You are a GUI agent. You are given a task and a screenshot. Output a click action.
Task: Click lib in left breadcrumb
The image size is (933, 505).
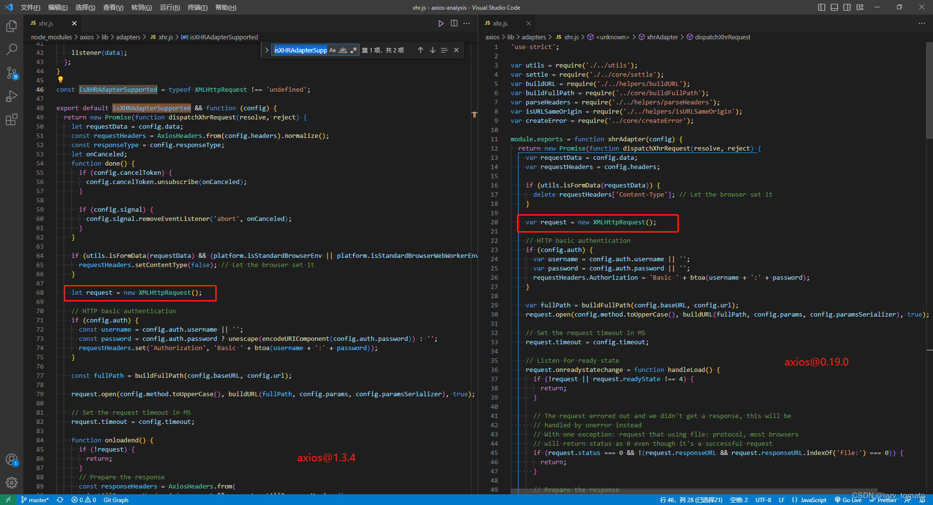(105, 37)
